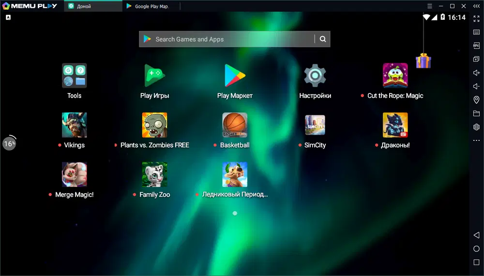
Task: Launch the Драконы! game
Action: [x=395, y=125]
